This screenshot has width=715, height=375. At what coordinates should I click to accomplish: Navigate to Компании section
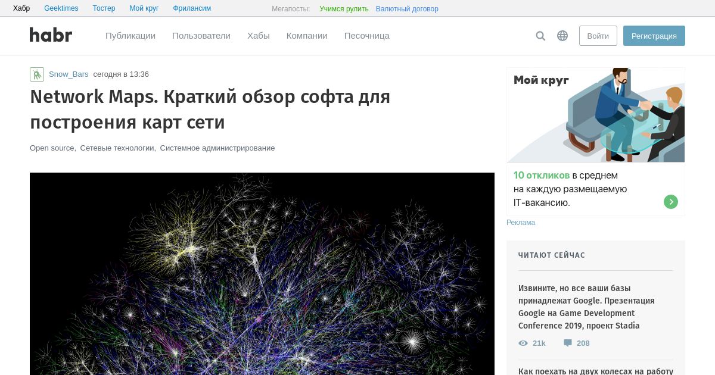pos(307,36)
